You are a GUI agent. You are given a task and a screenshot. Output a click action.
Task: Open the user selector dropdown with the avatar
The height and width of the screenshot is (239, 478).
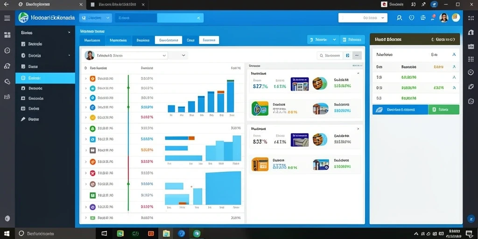click(x=126, y=56)
